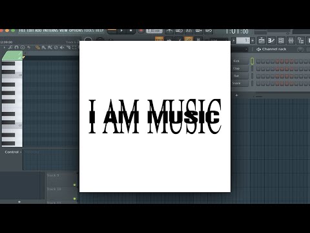Open the VIEW menu
Screen dimensions: 310x233
pyautogui.click(x=63, y=30)
